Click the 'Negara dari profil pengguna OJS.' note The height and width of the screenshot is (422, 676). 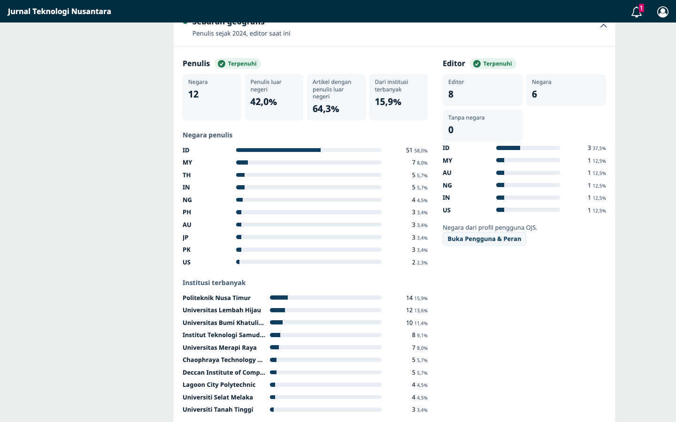(x=490, y=228)
